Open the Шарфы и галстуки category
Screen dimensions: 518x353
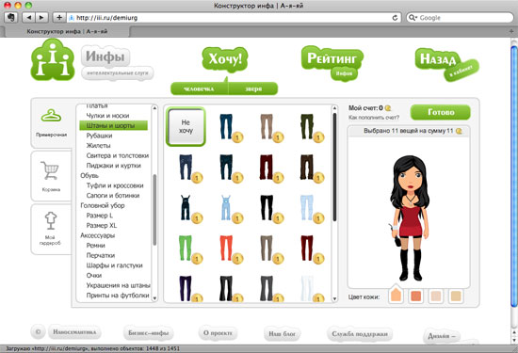[114, 265]
